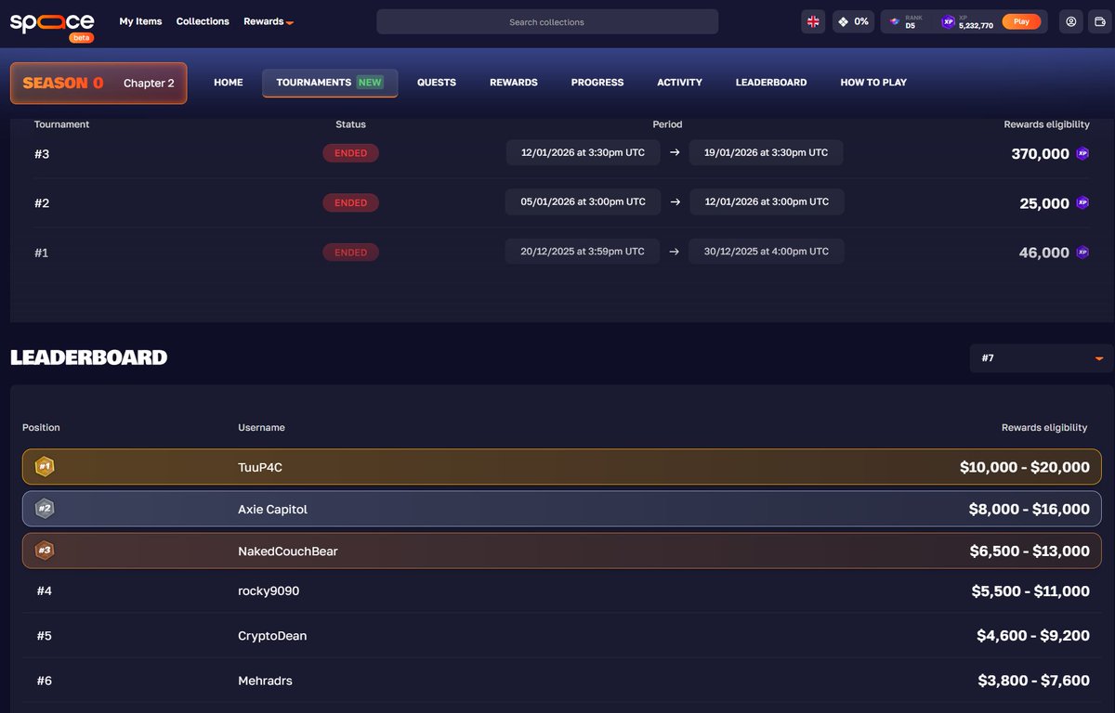
Task: Switch to the QUESTS tab
Action: coord(436,82)
